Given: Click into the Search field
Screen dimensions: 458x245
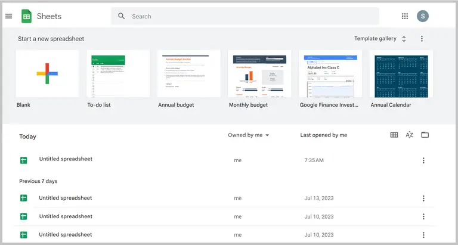Looking at the screenshot, I should coord(245,16).
